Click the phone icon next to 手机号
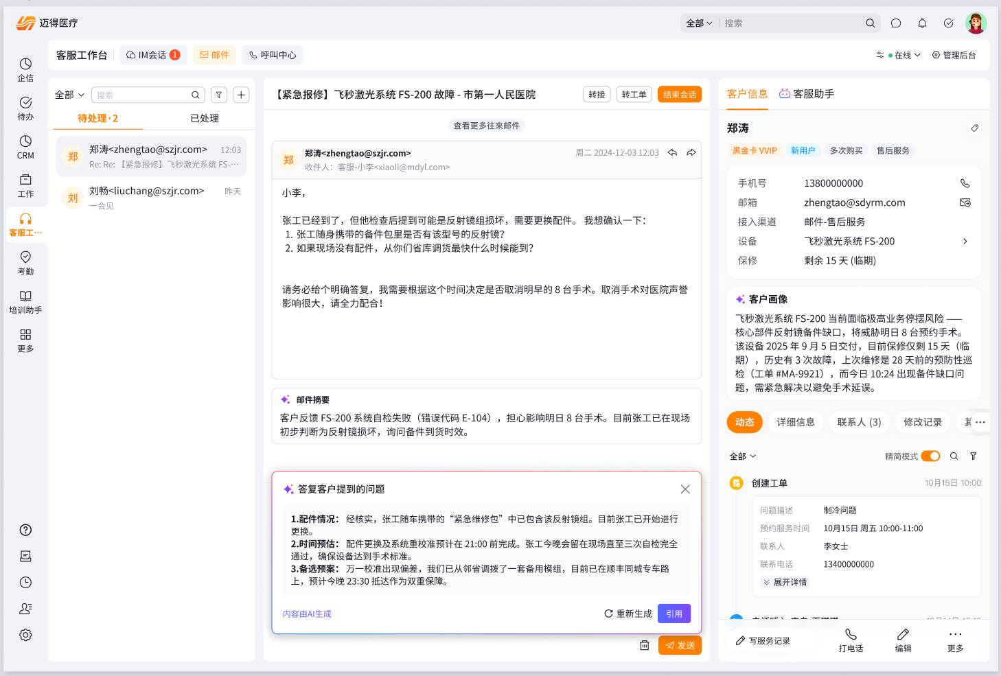1001x676 pixels. click(x=965, y=183)
